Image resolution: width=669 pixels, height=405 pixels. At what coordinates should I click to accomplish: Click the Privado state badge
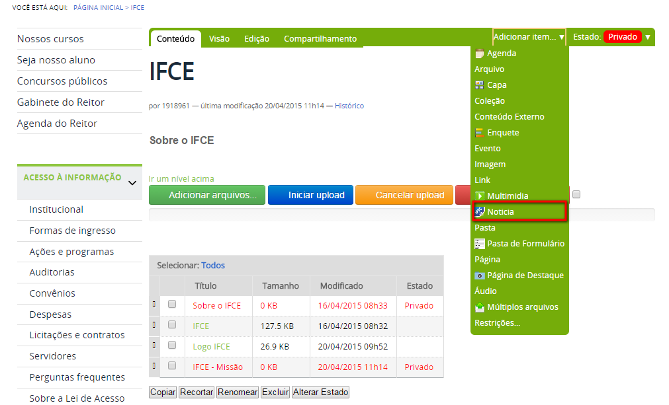tap(623, 37)
